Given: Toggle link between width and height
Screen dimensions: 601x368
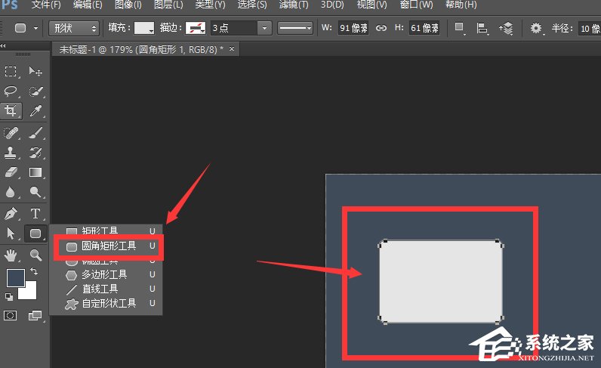Looking at the screenshot, I should tap(381, 28).
